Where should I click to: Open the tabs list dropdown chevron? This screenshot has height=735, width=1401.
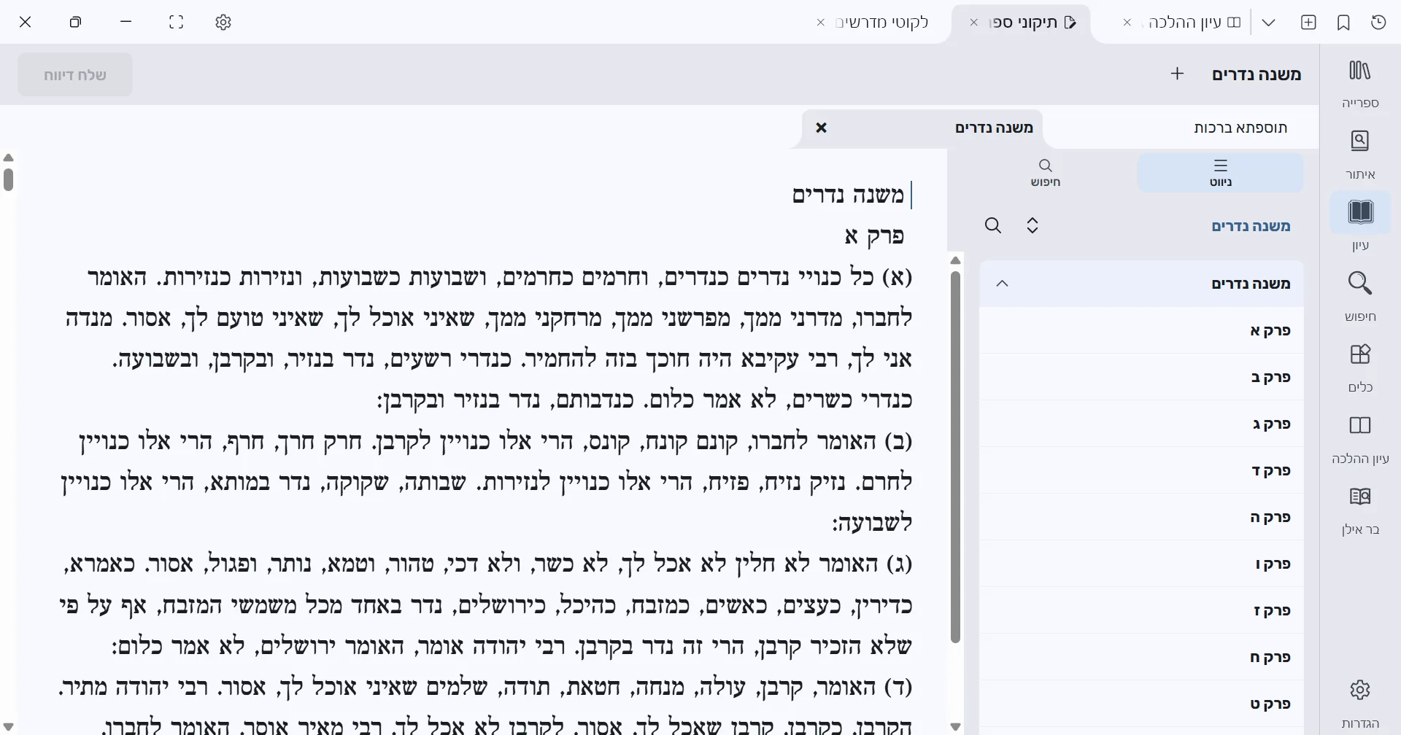(x=1268, y=23)
